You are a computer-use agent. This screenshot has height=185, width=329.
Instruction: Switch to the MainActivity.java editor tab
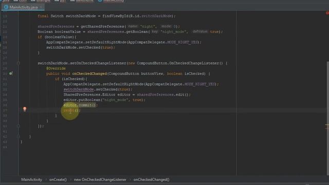pyautogui.click(x=22, y=7)
